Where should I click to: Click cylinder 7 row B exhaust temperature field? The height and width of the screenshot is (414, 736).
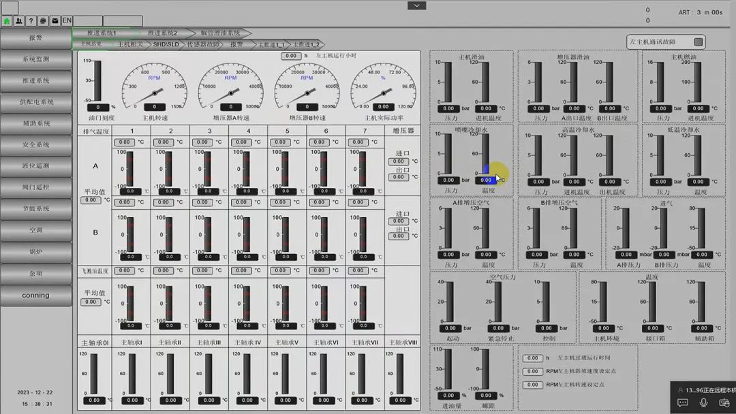[358, 202]
